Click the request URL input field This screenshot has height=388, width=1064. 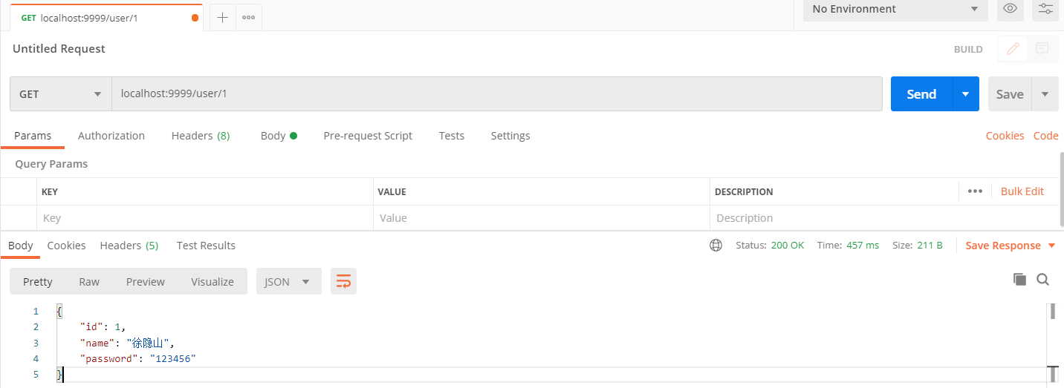tap(496, 94)
